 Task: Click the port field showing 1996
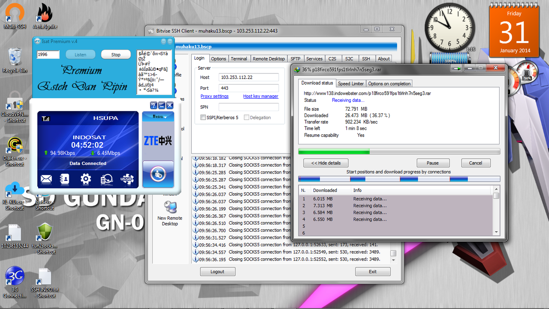pyautogui.click(x=48, y=55)
